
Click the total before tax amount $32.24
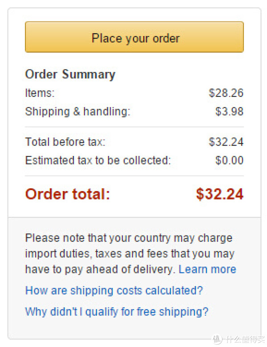tap(226, 142)
